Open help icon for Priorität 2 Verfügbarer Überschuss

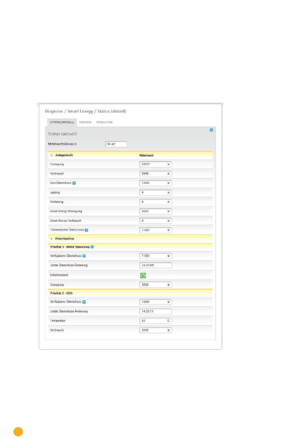84,302
